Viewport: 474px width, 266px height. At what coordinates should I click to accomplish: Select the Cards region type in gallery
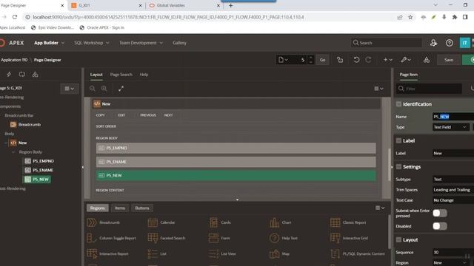tap(220, 222)
